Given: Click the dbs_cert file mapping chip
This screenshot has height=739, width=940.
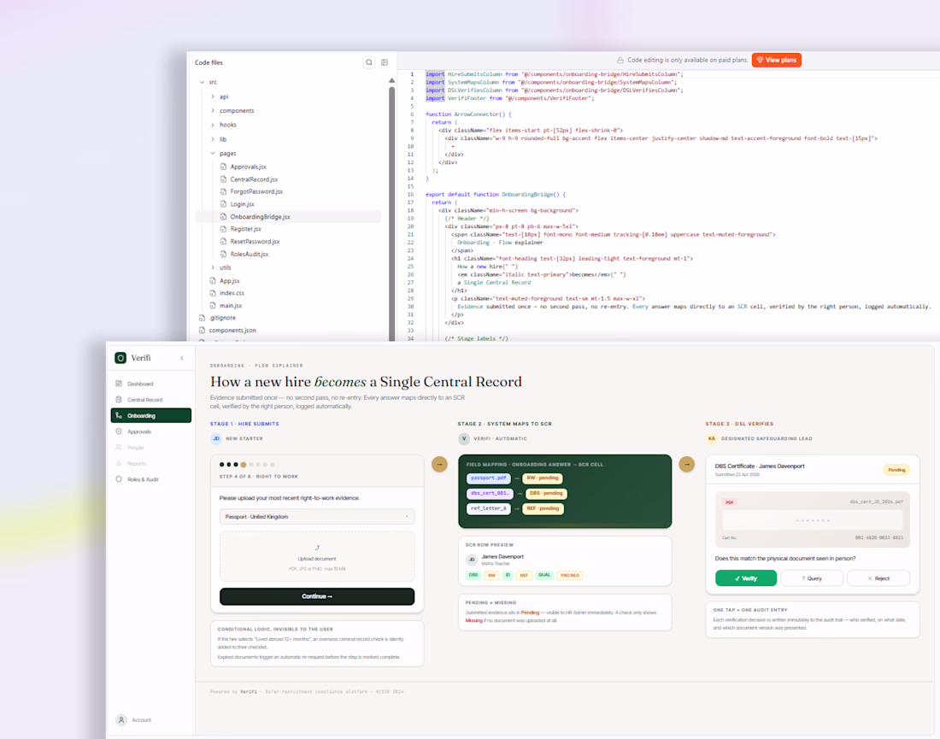Looking at the screenshot, I should (x=490, y=493).
